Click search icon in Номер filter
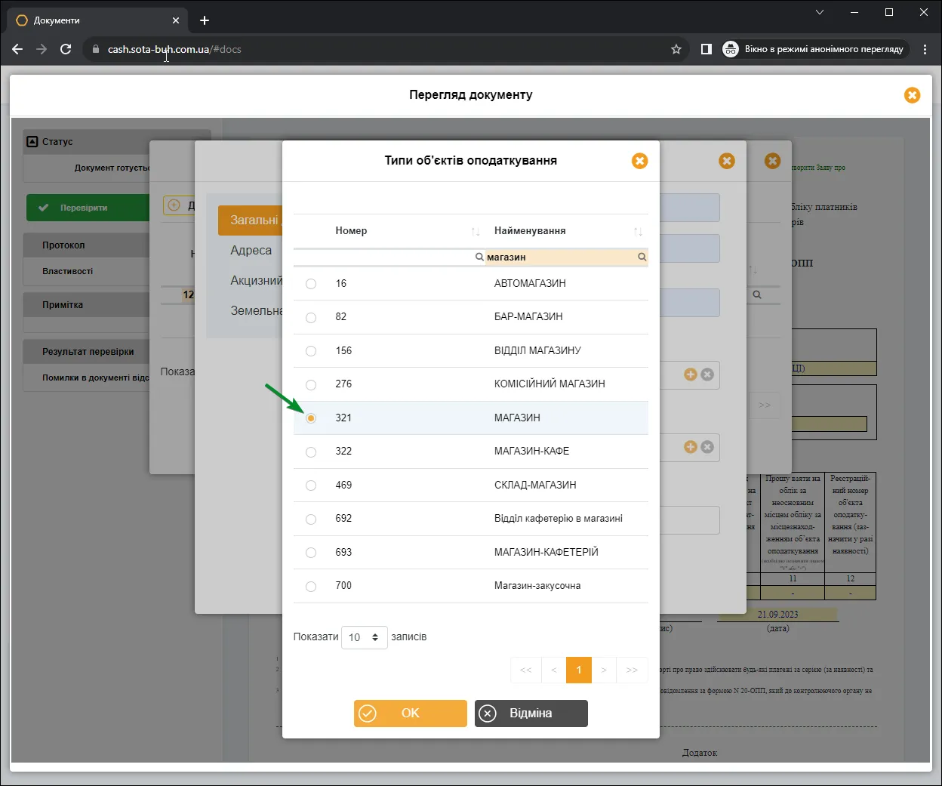 [x=479, y=257]
